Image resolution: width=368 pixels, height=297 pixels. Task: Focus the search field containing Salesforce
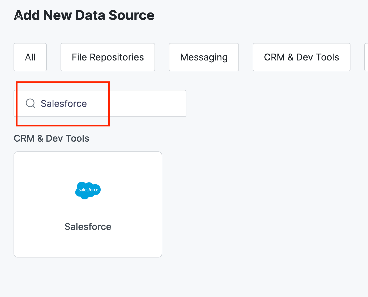[x=100, y=103]
